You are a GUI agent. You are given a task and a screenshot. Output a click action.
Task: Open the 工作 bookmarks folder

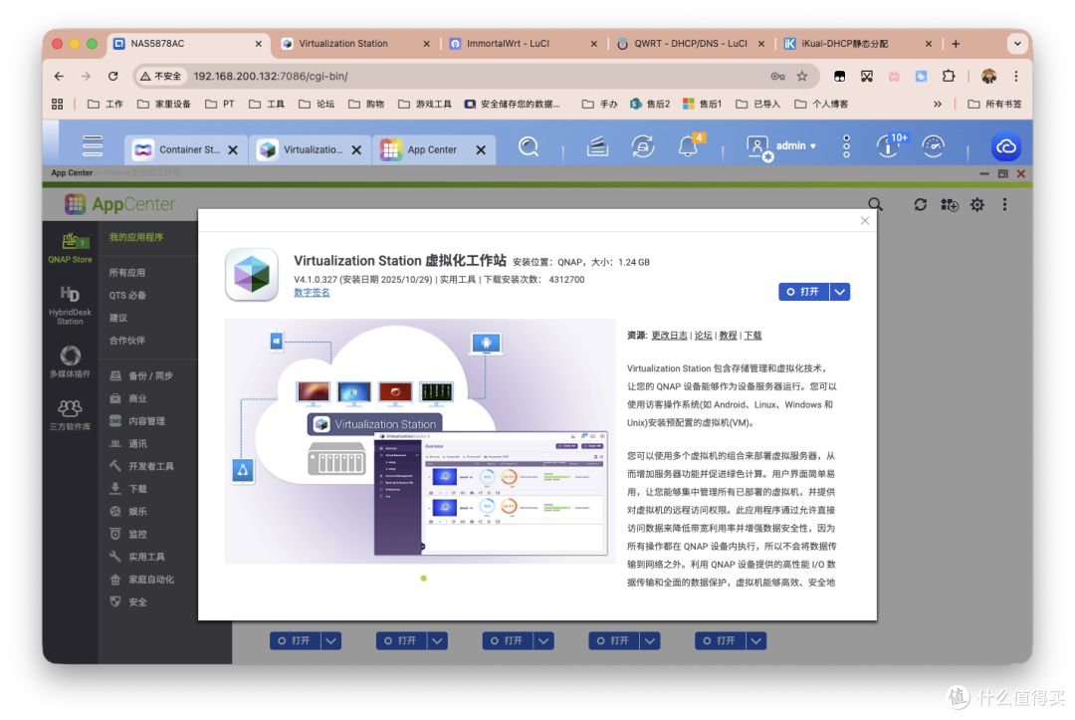105,105
